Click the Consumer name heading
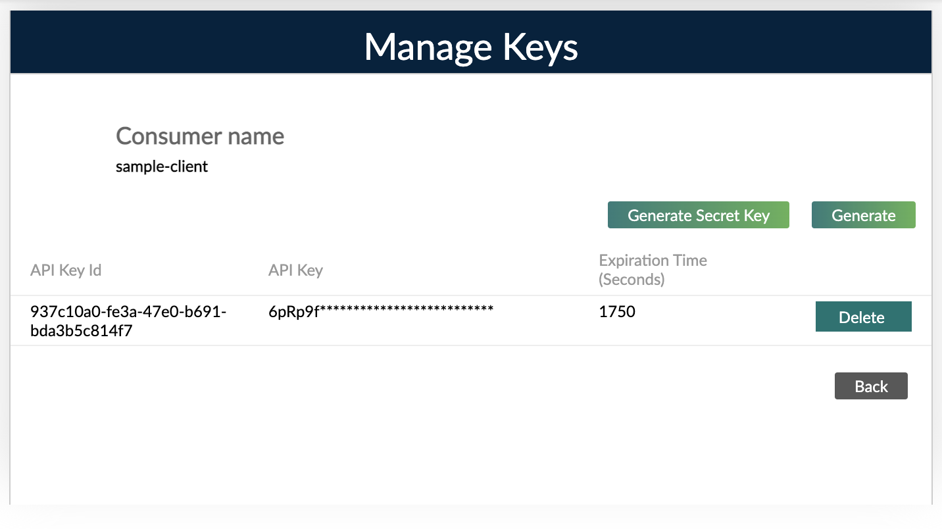The image size is (942, 529). tap(199, 136)
